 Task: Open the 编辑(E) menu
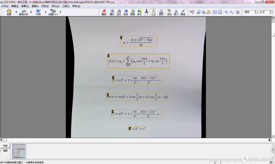[x=15, y=6]
